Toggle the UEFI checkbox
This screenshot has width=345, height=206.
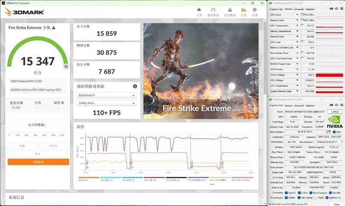click(334, 132)
